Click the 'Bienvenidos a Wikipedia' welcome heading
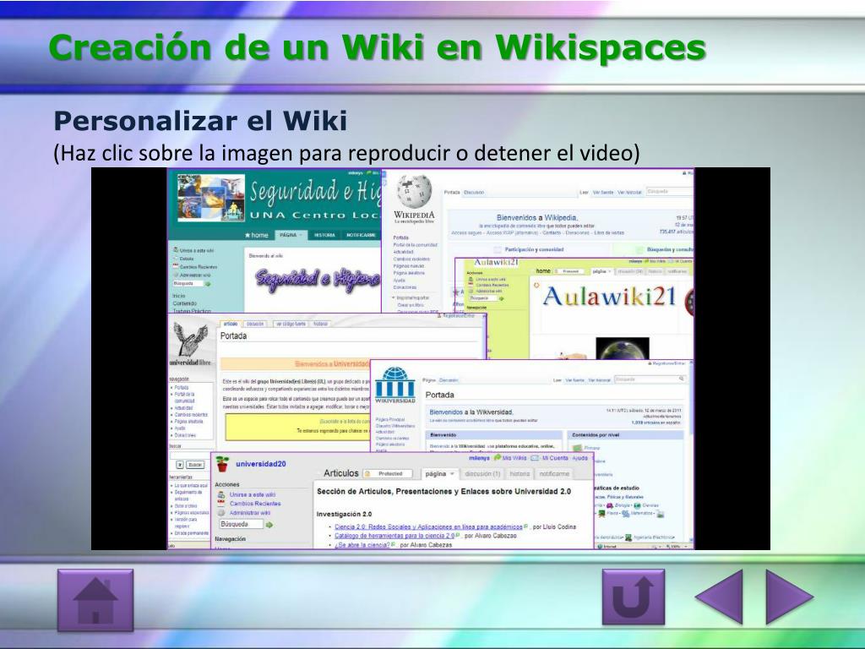The image size is (865, 649). (537, 218)
